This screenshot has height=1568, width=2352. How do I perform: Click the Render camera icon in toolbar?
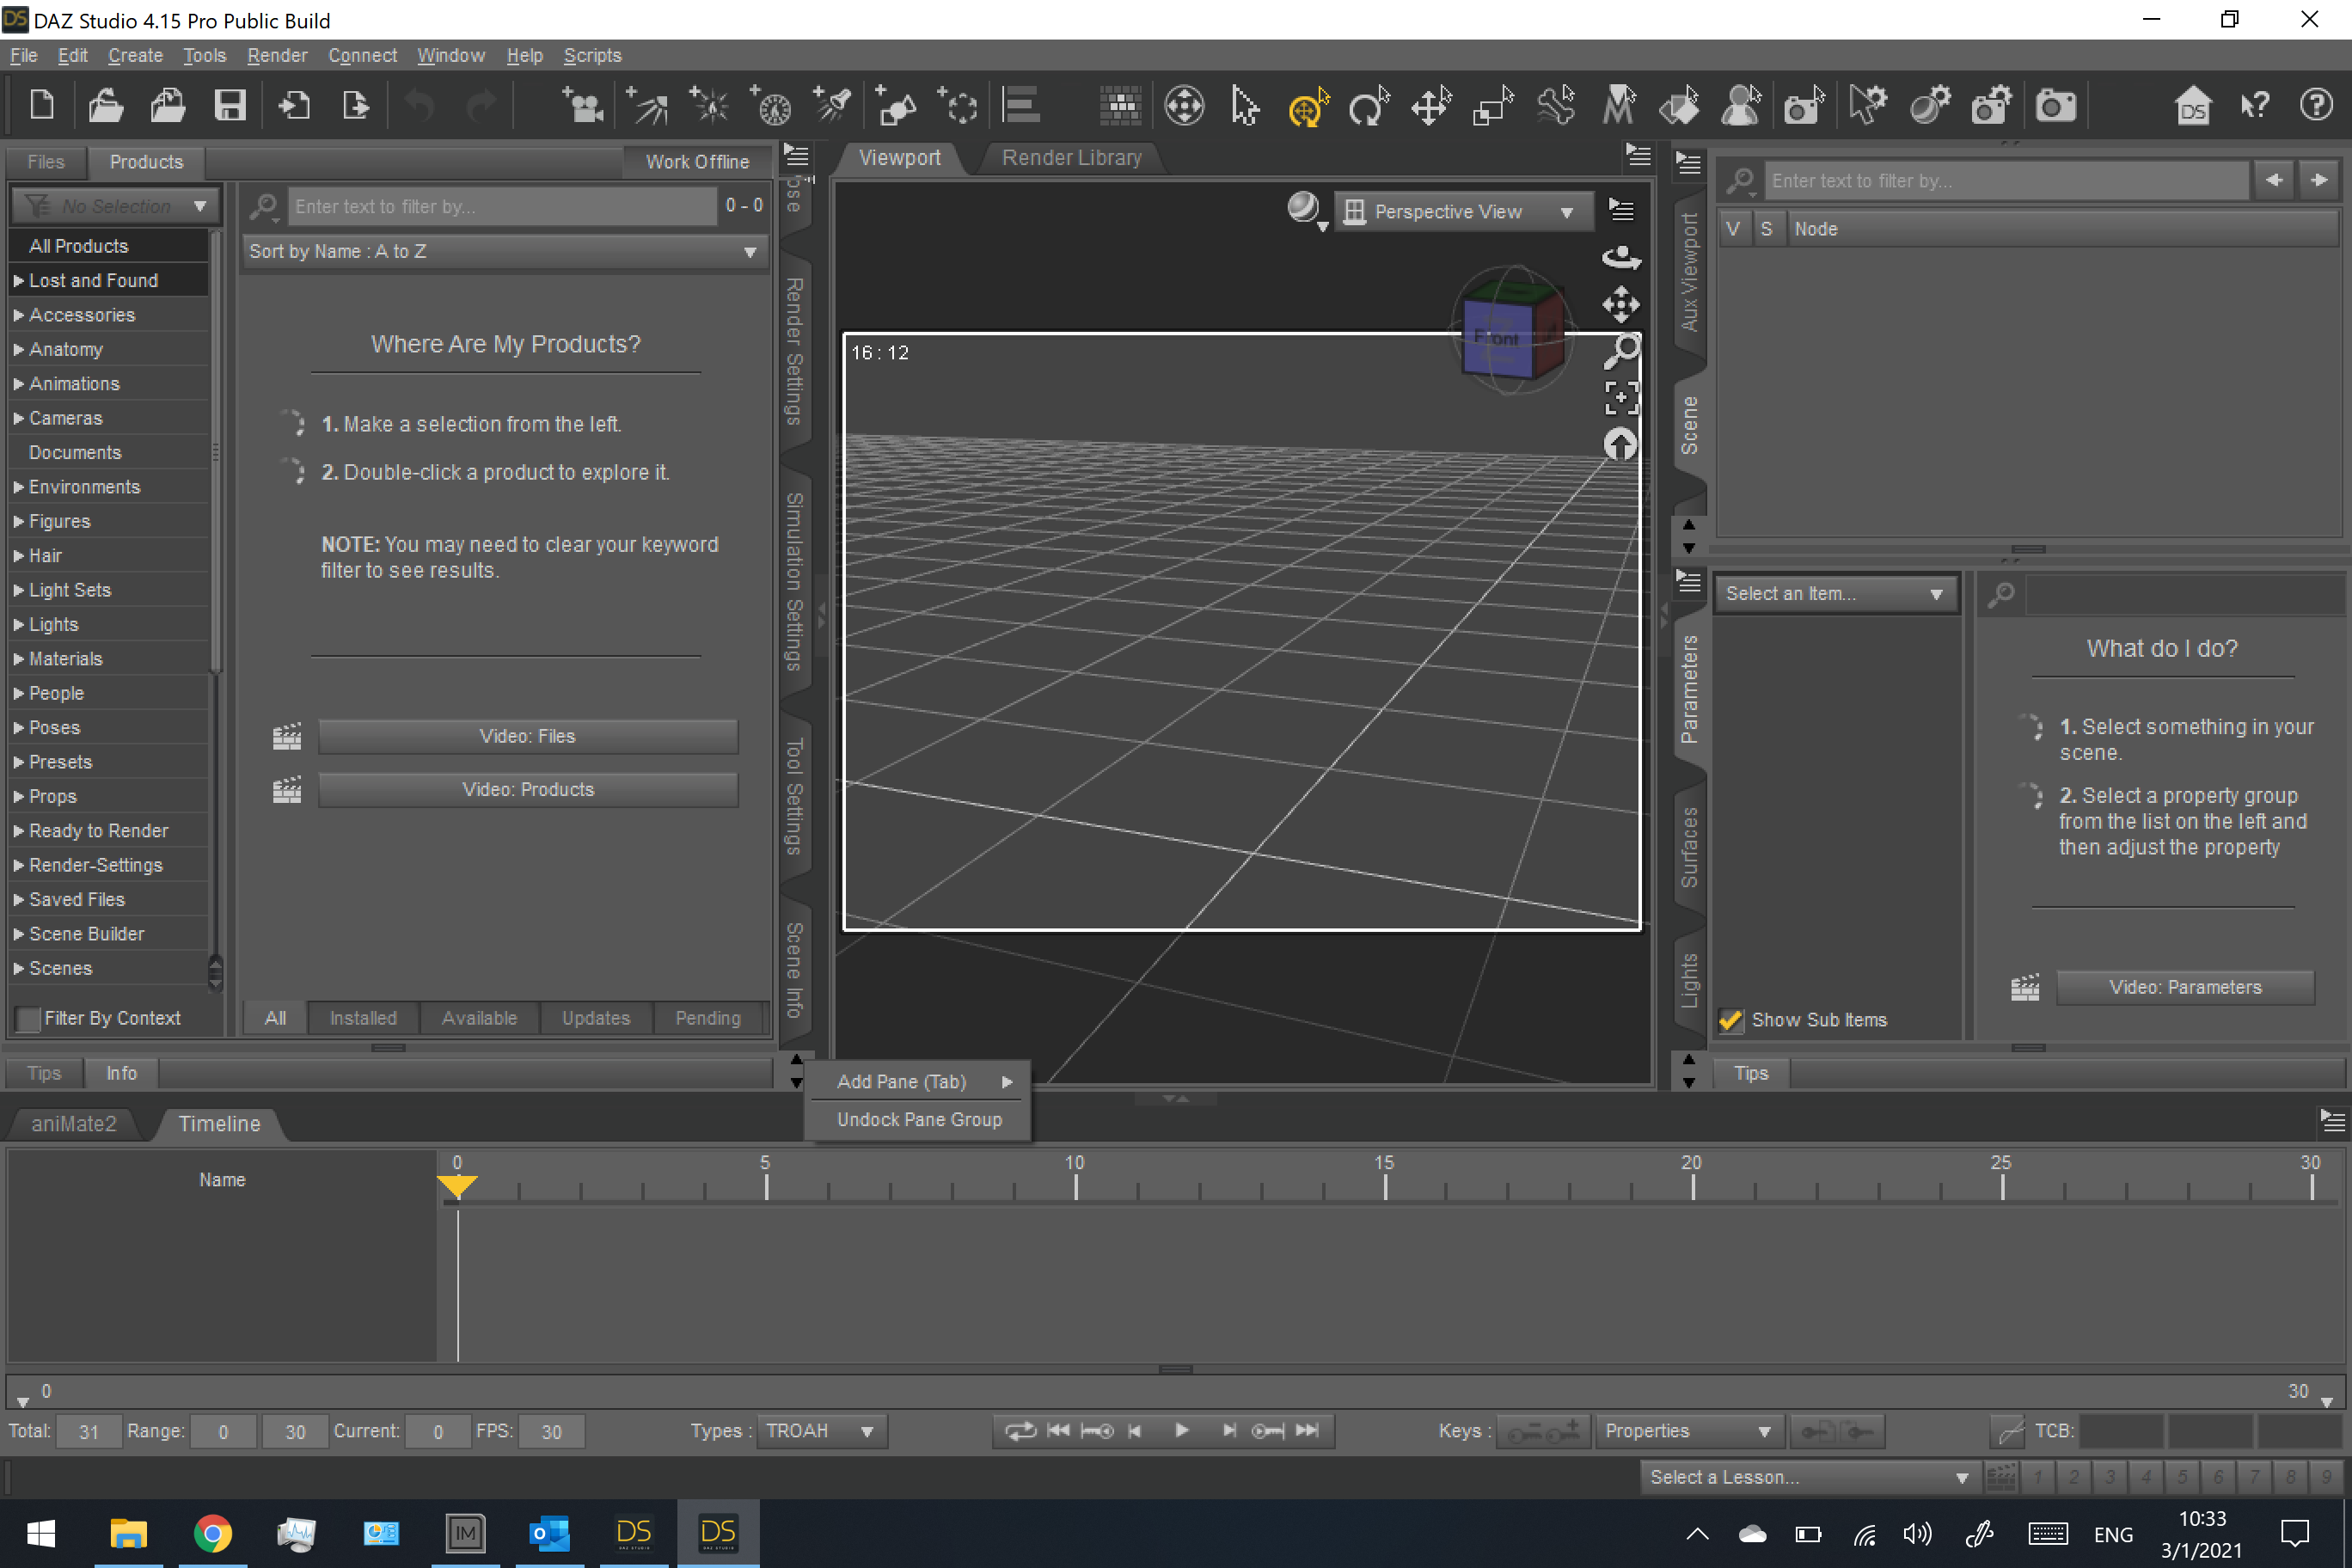(2054, 106)
